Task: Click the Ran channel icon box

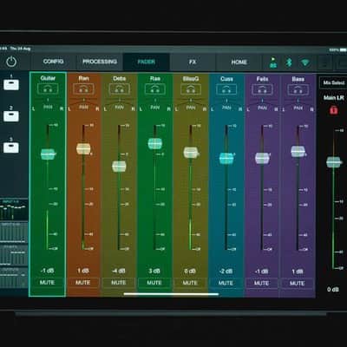Action: point(83,88)
